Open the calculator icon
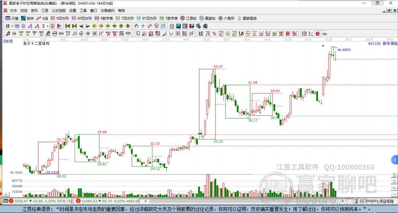This screenshot has height=213, width=398. [178, 26]
